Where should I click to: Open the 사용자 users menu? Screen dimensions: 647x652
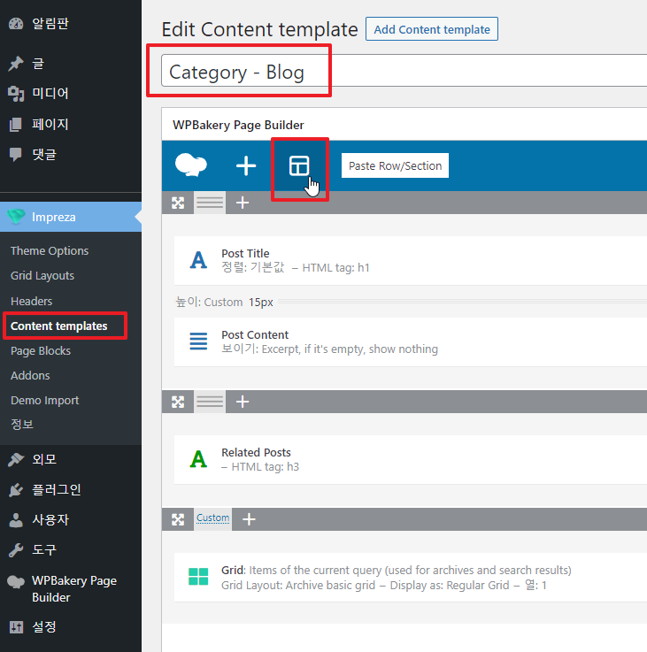[x=71, y=520]
